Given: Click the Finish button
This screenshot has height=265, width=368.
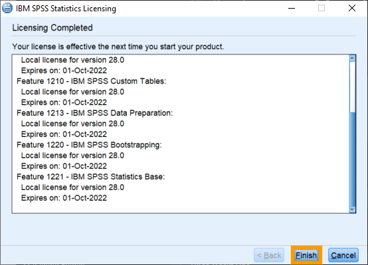Looking at the screenshot, I should tap(306, 255).
